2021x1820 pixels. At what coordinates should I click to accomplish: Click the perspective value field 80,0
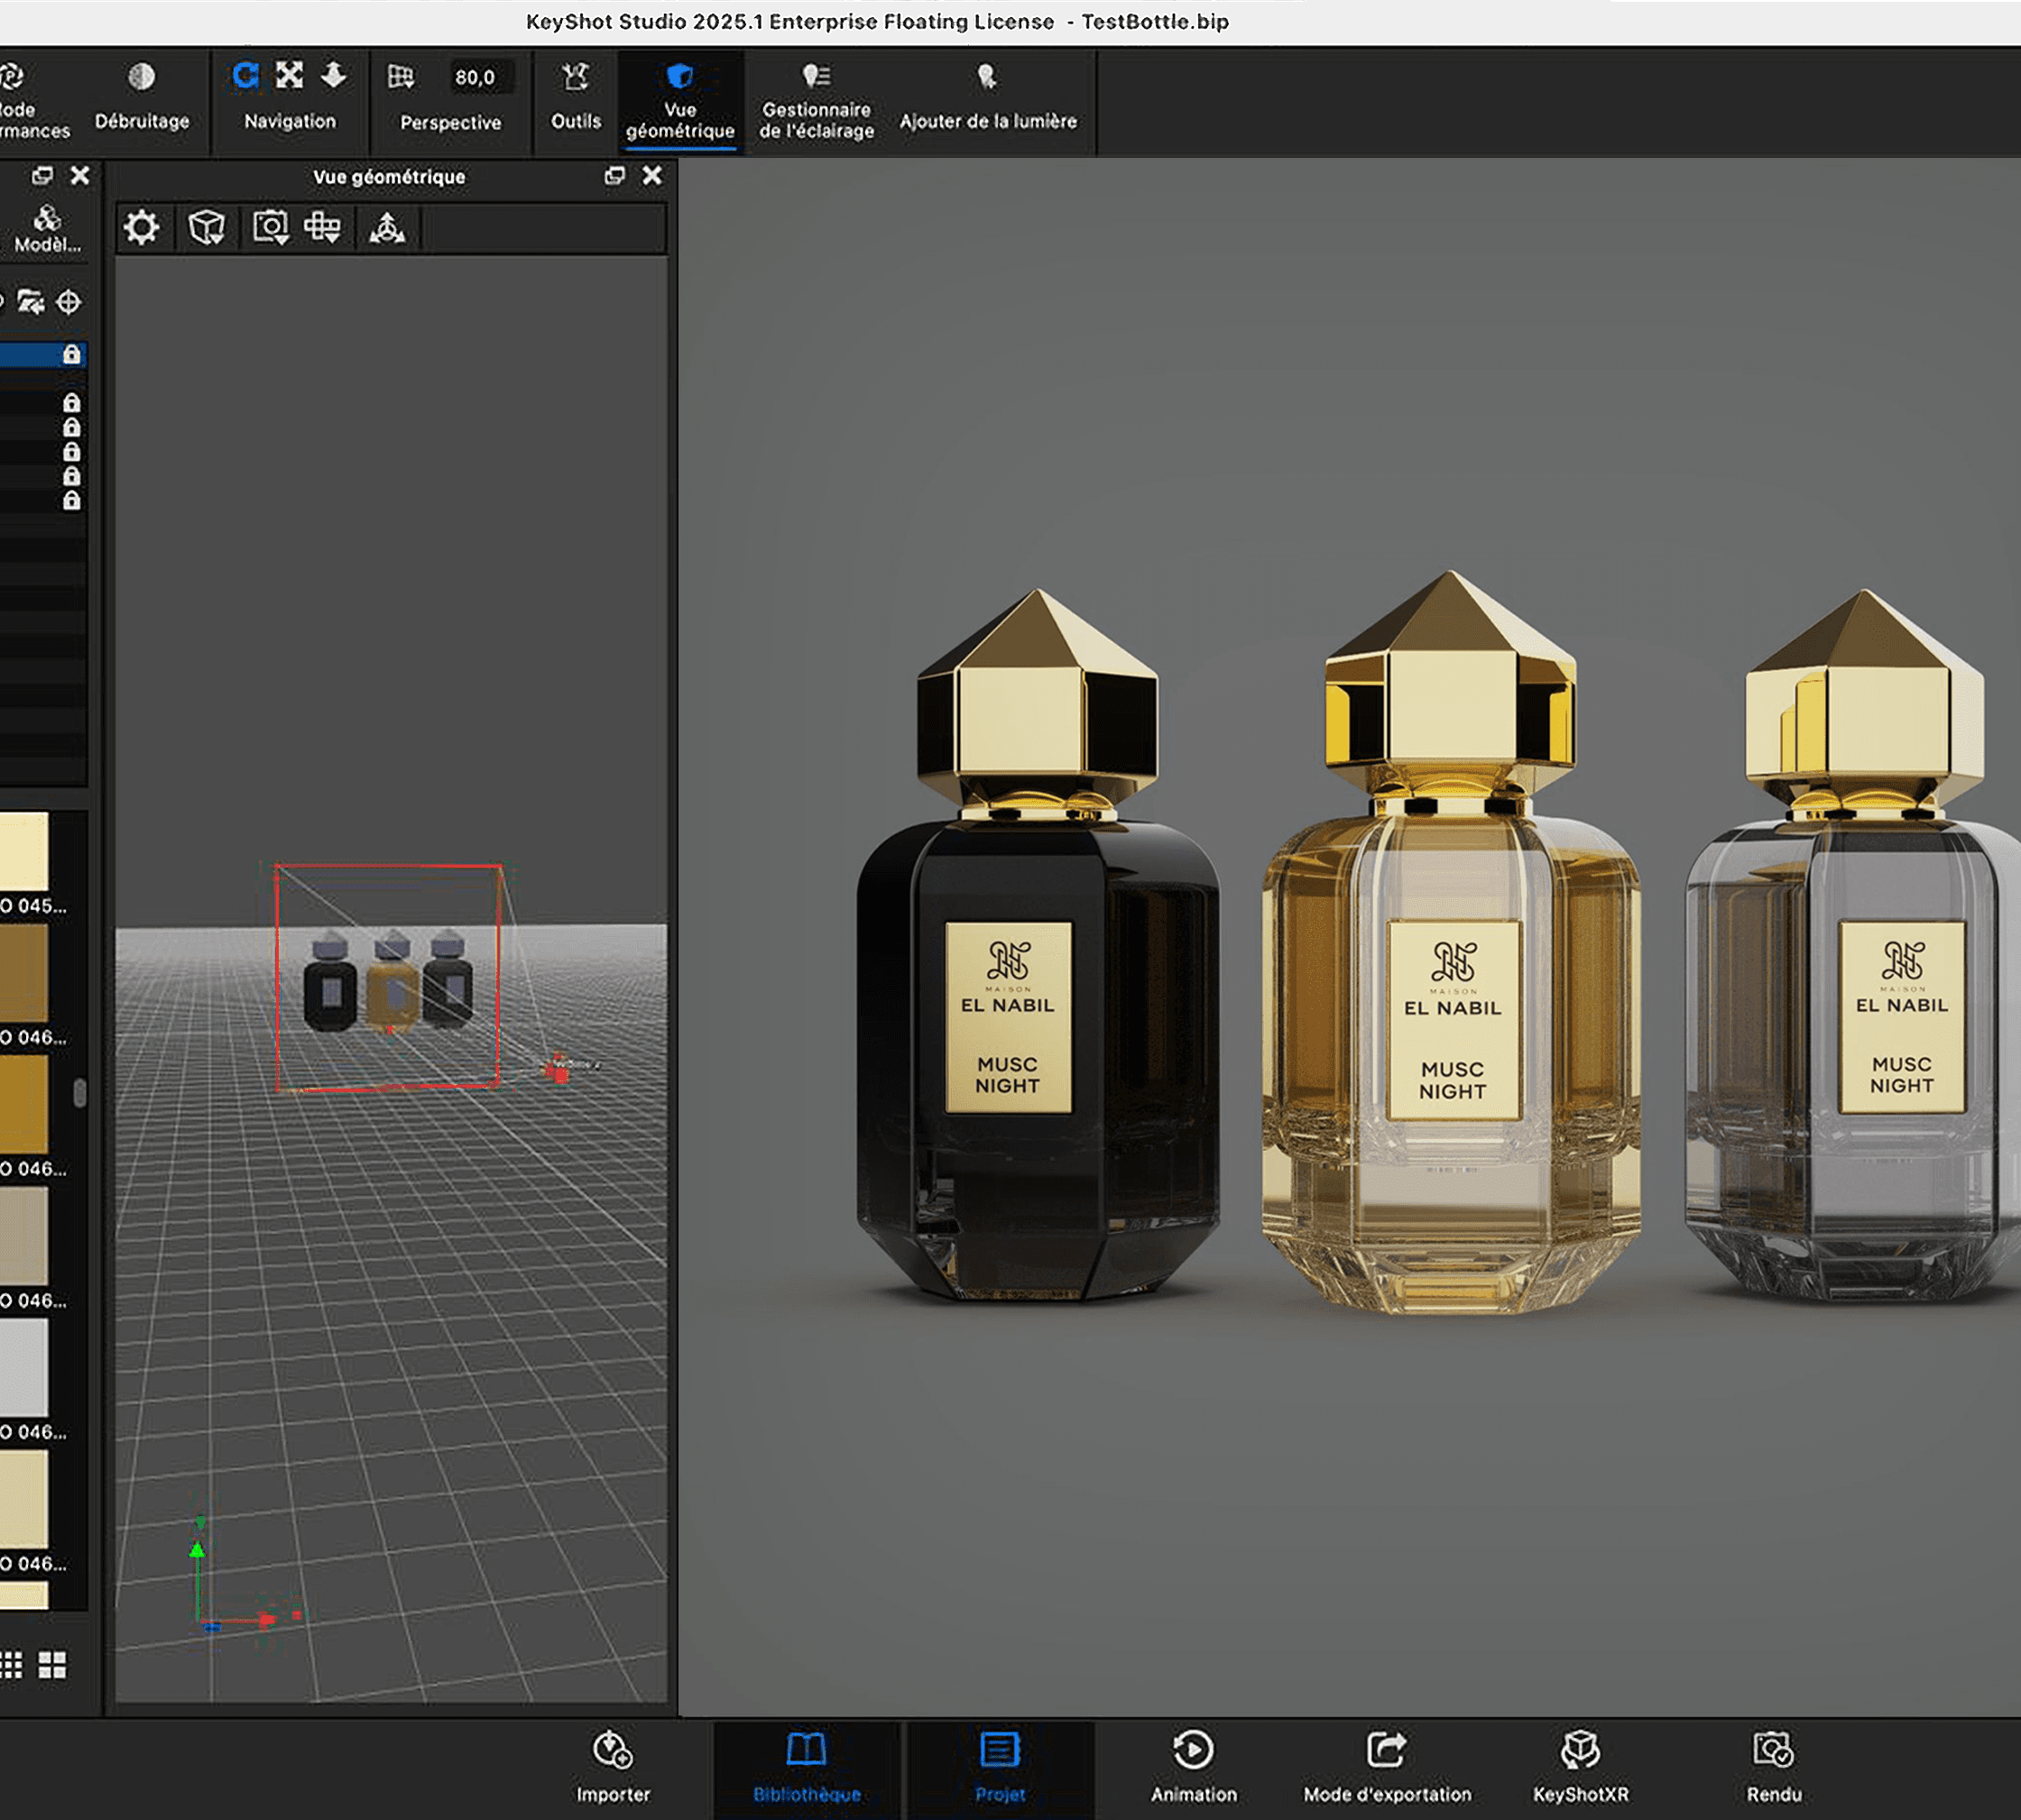[475, 77]
